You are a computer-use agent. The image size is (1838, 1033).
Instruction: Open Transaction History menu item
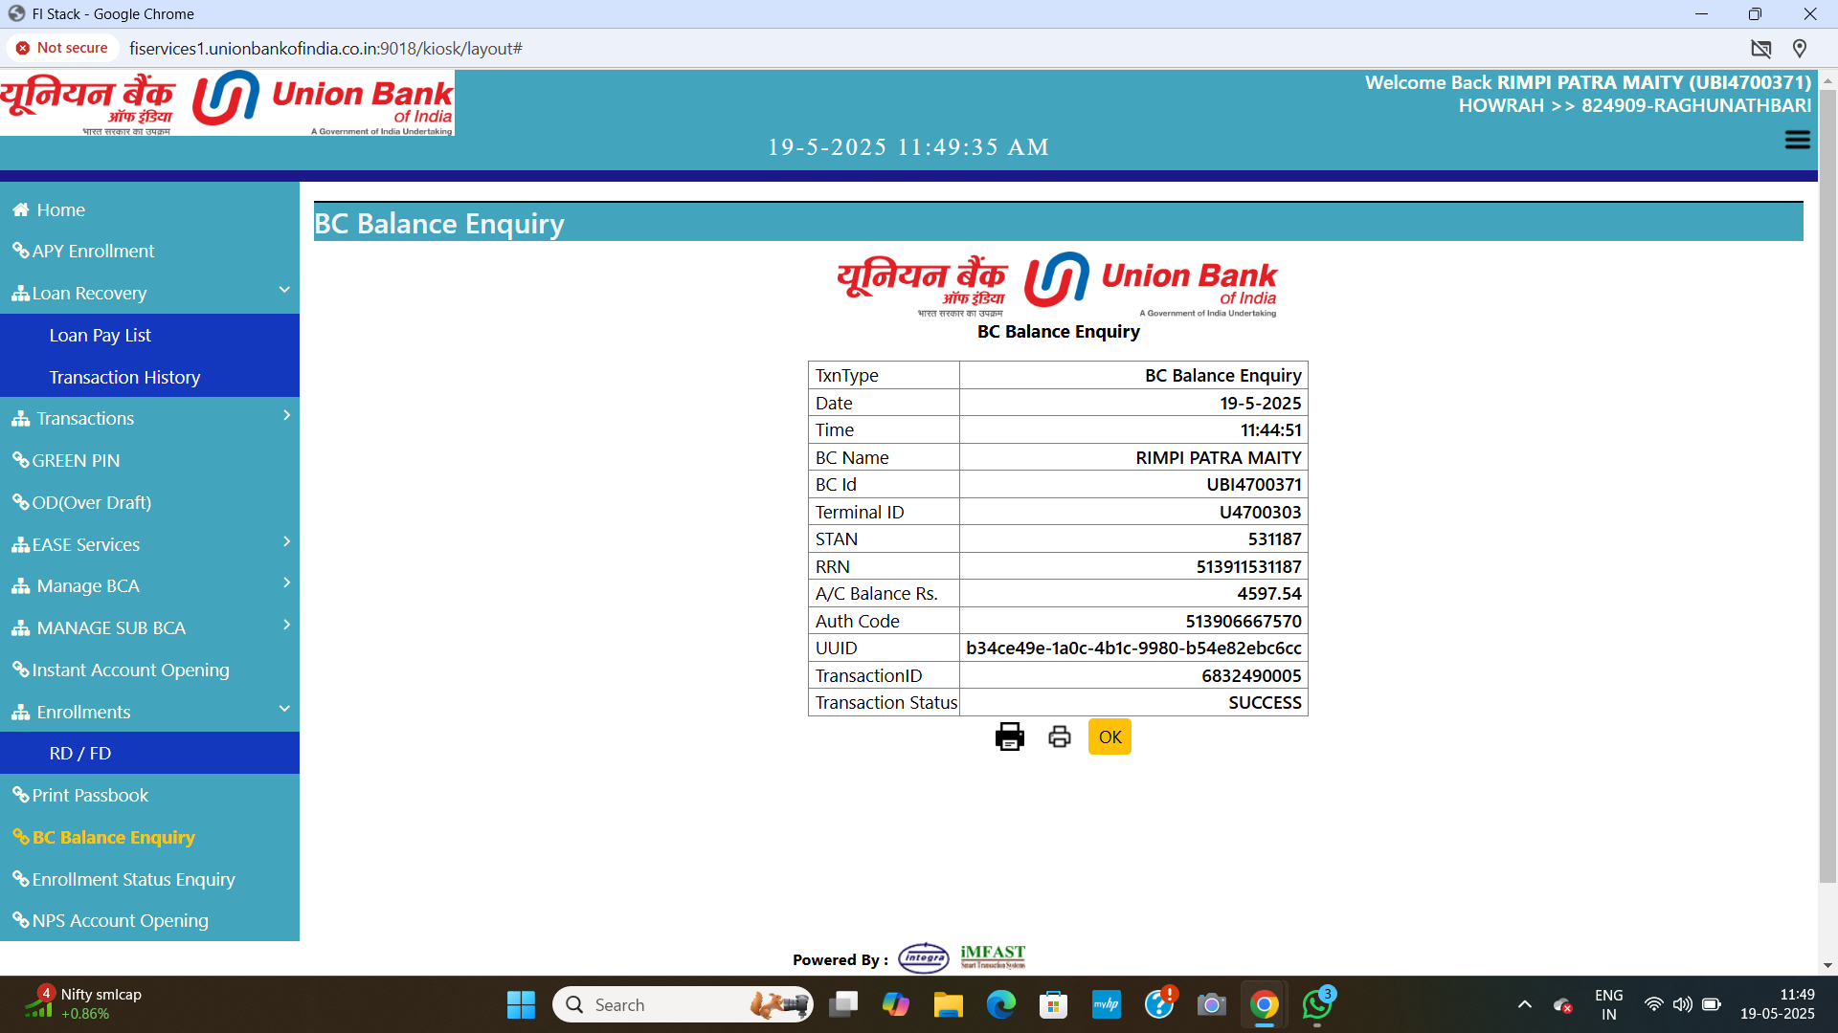[x=124, y=377]
